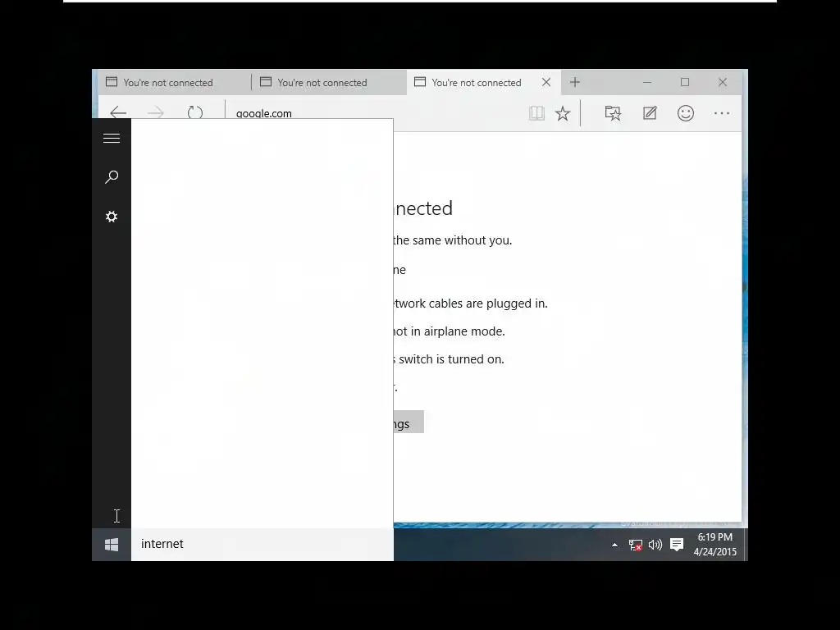Screen dimensions: 840x630
Task: Open the settings gear in the search sidebar
Action: click(x=112, y=217)
